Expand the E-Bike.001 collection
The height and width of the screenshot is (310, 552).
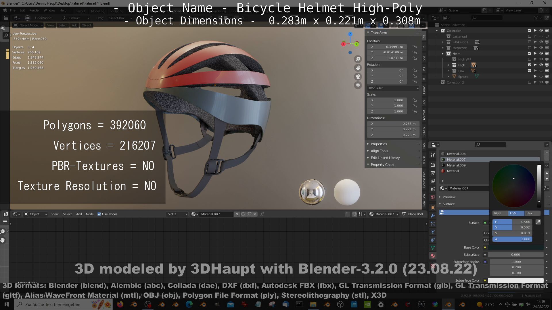pos(443,42)
